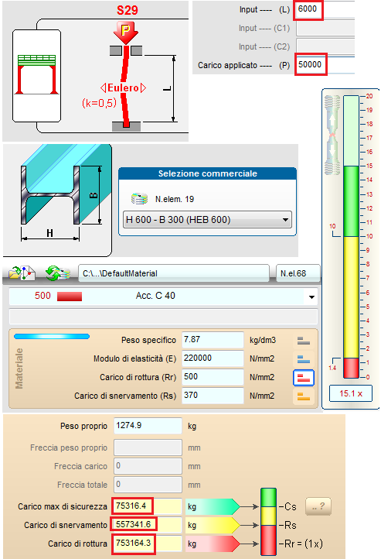Open the HEB 600 profile dropdown
The height and width of the screenshot is (559, 381).
coord(207,220)
